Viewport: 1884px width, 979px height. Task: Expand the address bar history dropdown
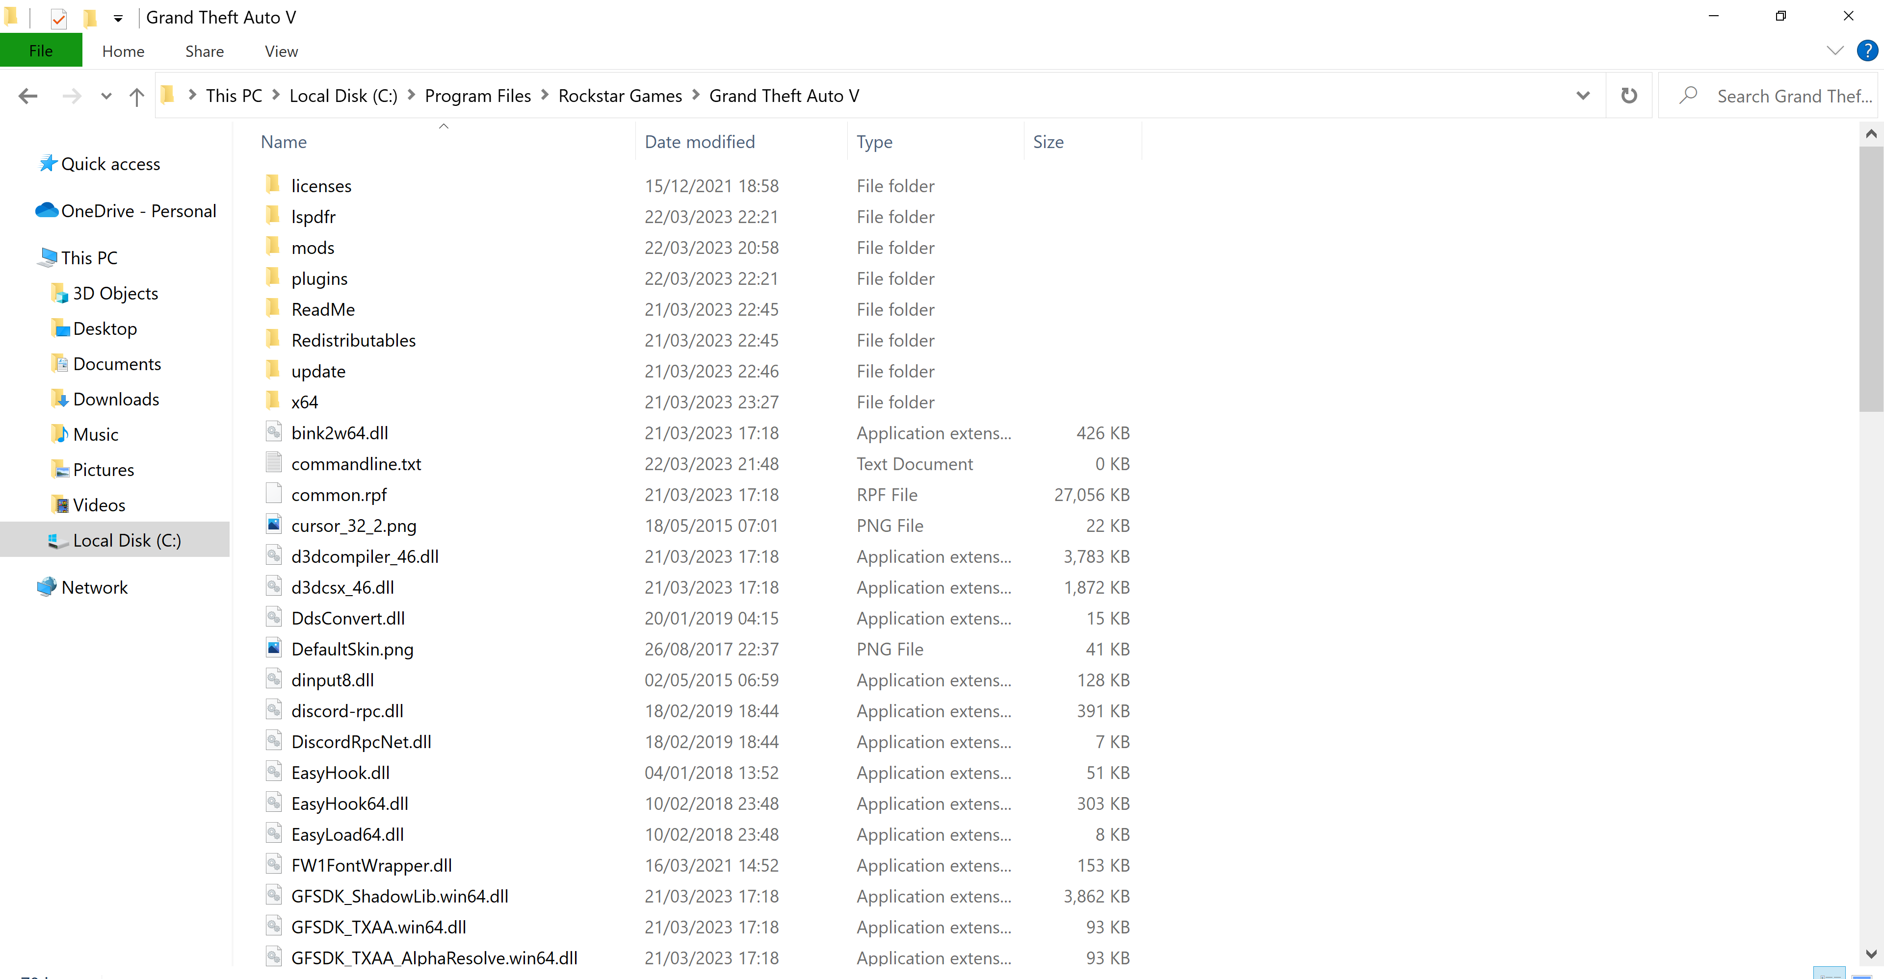pyautogui.click(x=1583, y=96)
